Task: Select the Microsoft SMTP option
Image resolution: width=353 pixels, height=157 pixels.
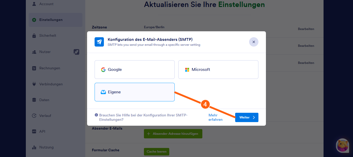Action: coord(218,70)
